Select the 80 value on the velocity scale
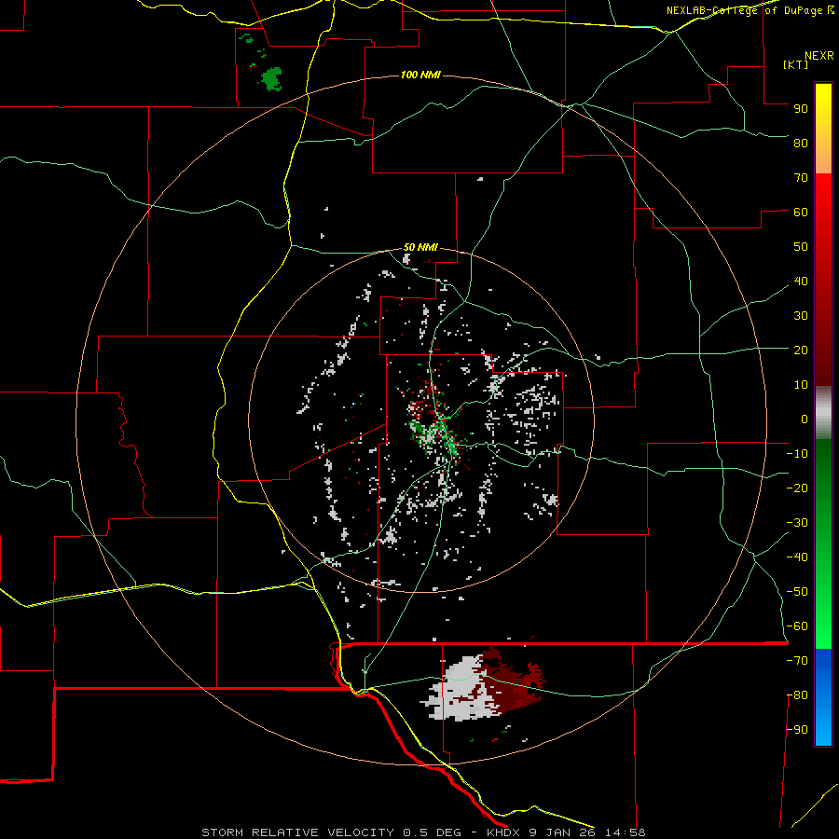 [801, 143]
